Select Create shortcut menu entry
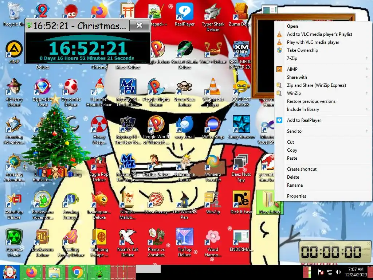Viewport: 373px width, 280px height. pyautogui.click(x=323, y=169)
